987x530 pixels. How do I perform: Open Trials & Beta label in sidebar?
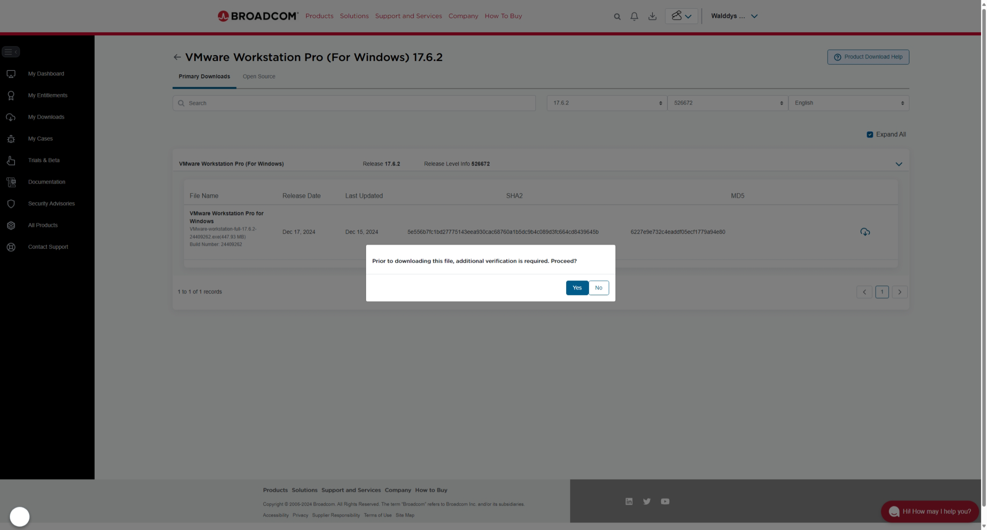point(44,160)
